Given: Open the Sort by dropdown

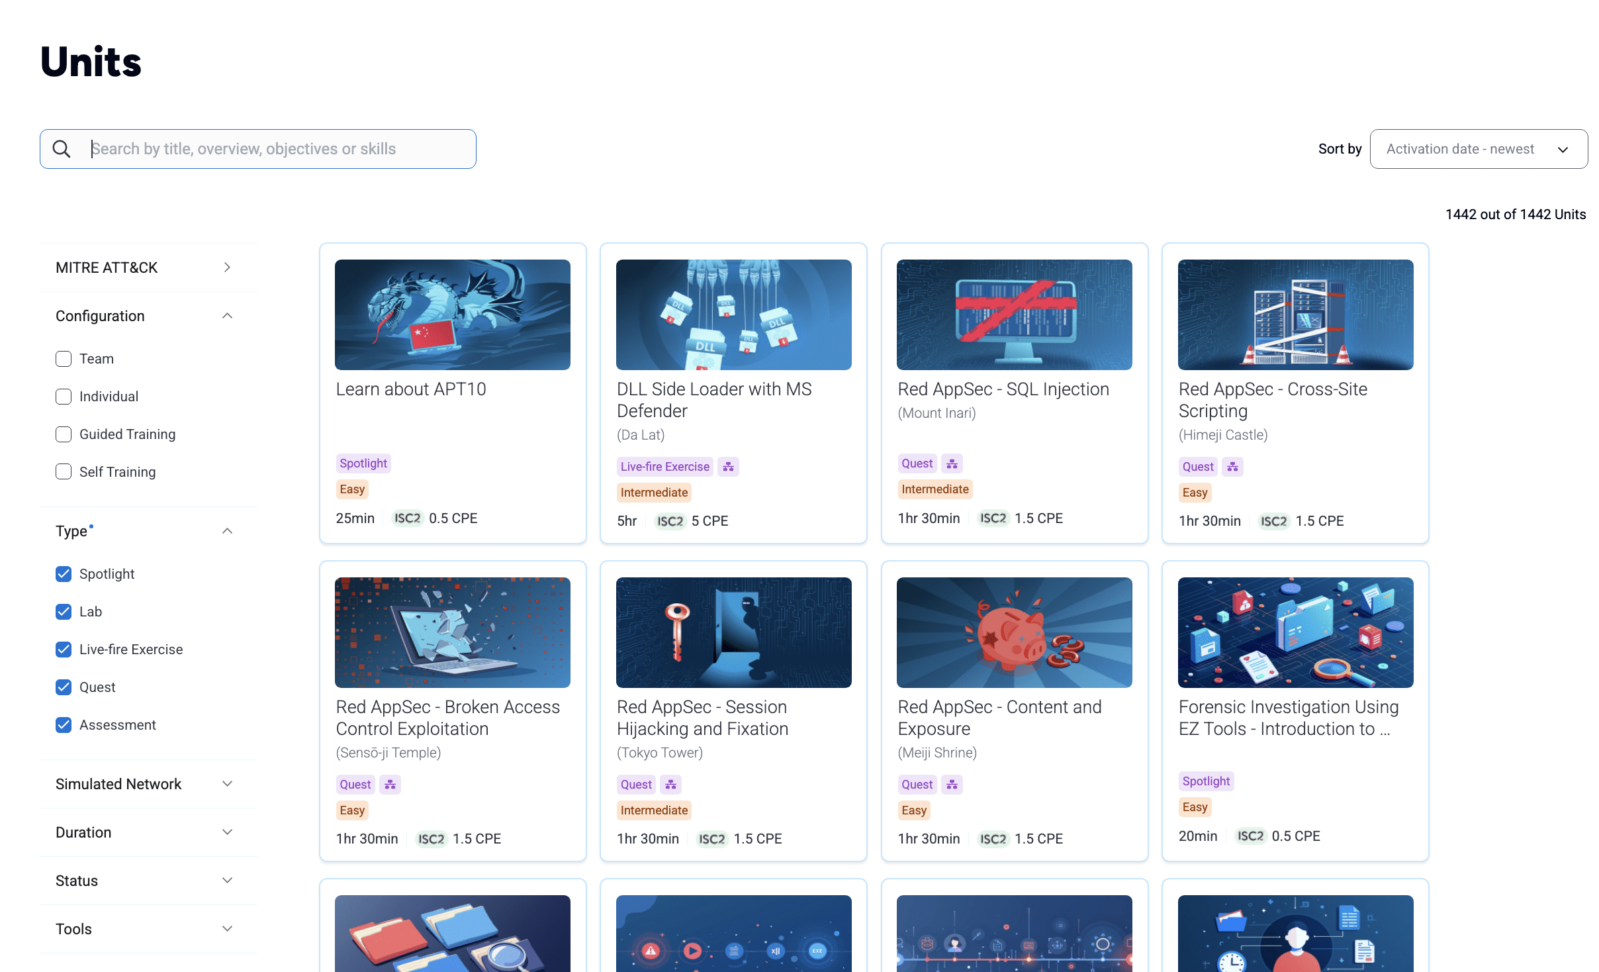Looking at the screenshot, I should [x=1478, y=149].
